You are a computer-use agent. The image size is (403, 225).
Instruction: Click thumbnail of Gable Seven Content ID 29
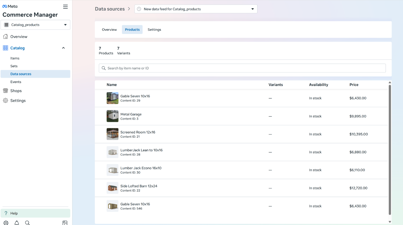(x=112, y=98)
